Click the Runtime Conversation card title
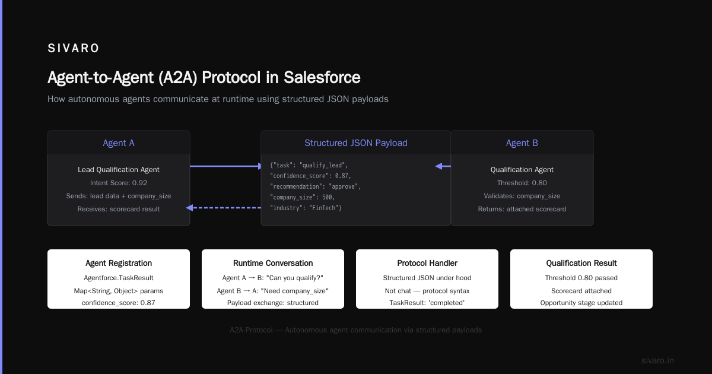 pyautogui.click(x=273, y=263)
